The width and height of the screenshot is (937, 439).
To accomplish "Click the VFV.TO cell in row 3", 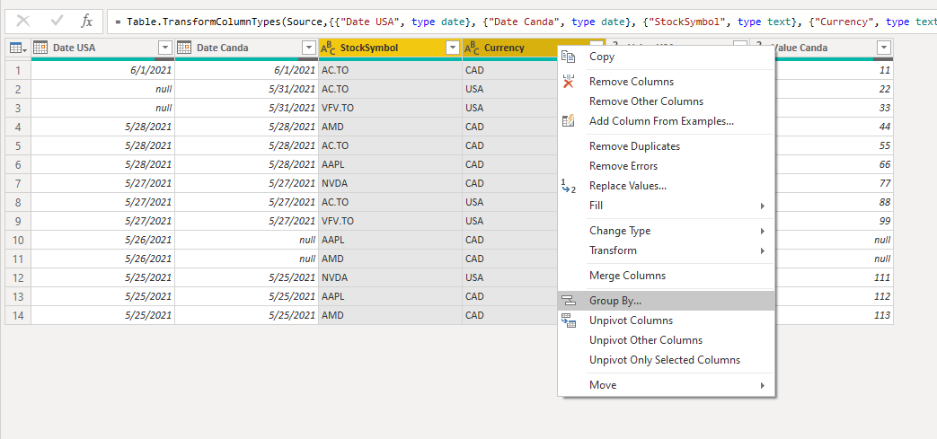I will coord(391,108).
